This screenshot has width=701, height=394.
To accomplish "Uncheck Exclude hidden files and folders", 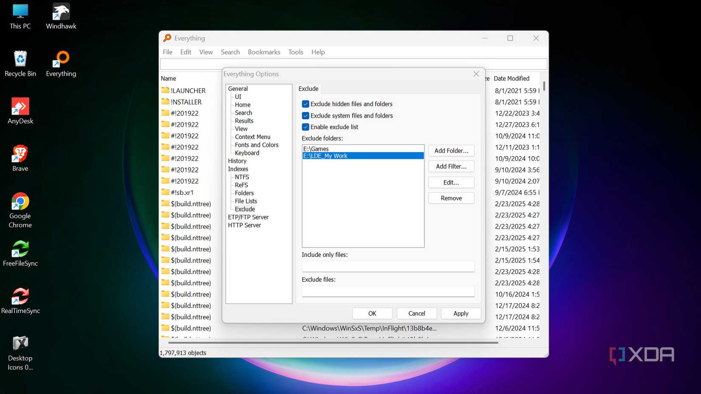I will pyautogui.click(x=305, y=104).
